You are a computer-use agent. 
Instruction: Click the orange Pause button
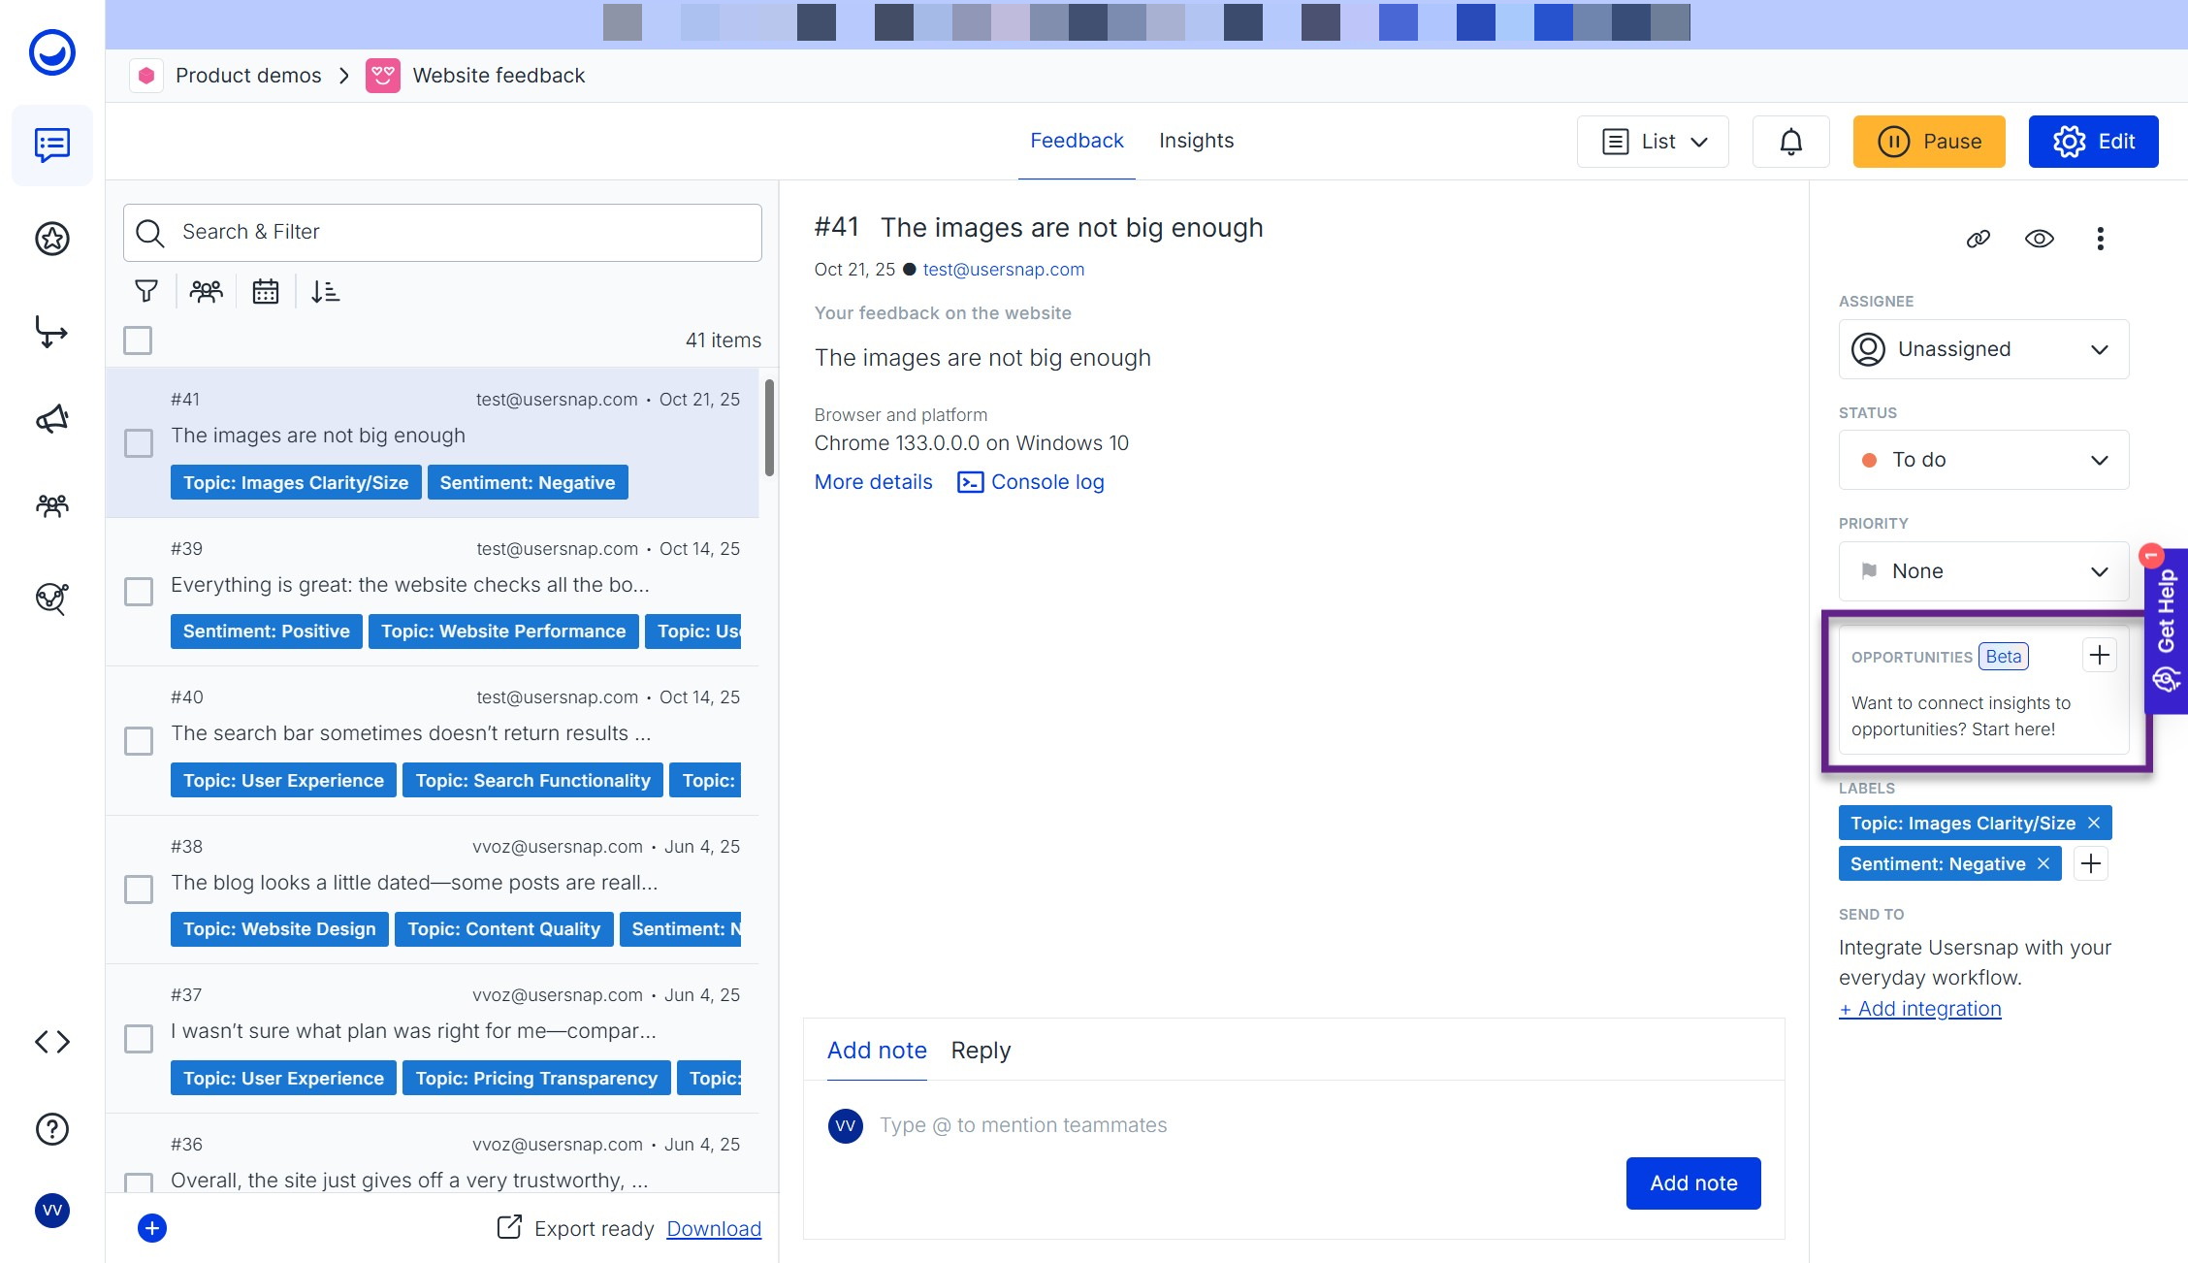click(x=1929, y=142)
